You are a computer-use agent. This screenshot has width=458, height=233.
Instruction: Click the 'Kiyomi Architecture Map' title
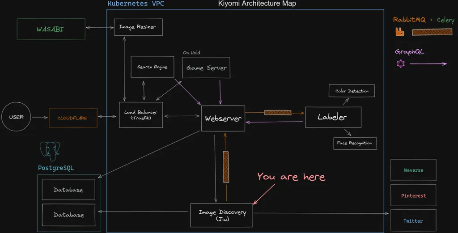pyautogui.click(x=257, y=4)
